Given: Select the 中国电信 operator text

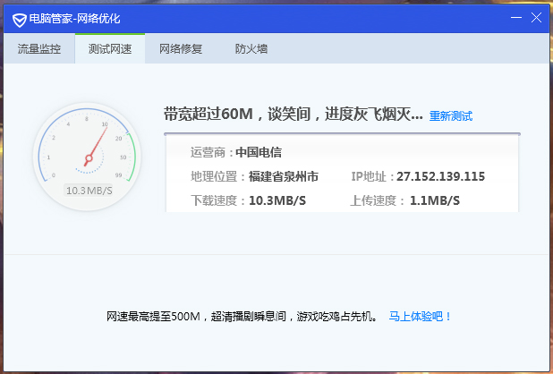Looking at the screenshot, I should 259,152.
